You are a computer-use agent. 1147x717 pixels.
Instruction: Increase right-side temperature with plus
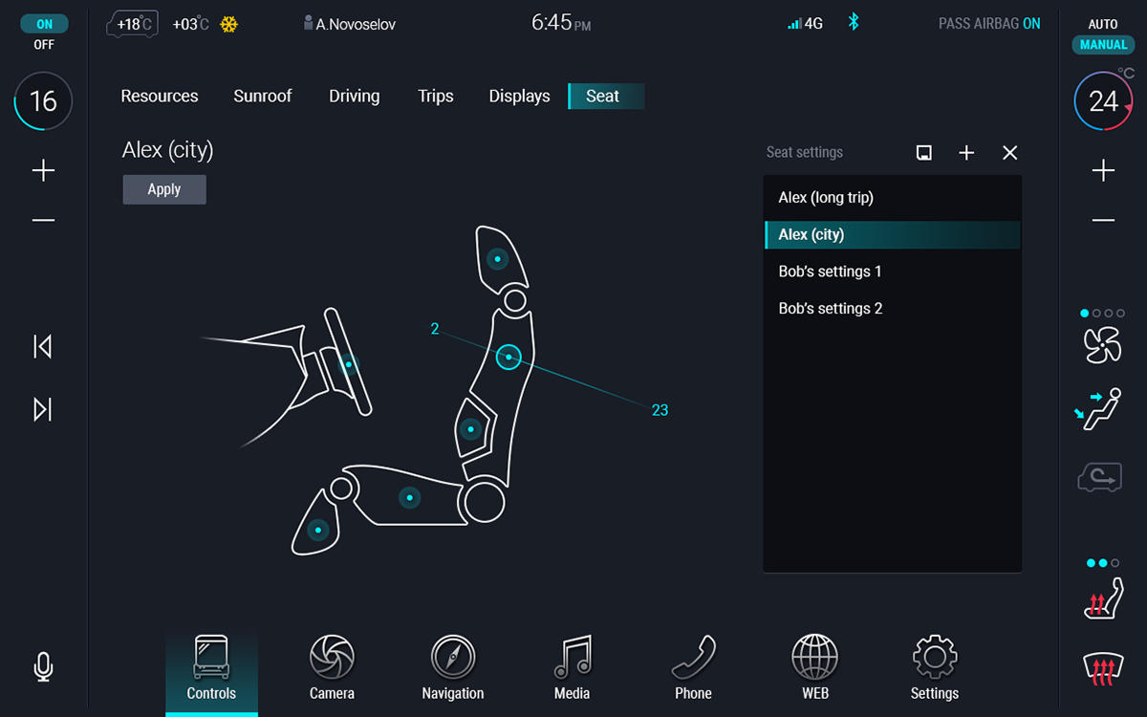point(1103,171)
